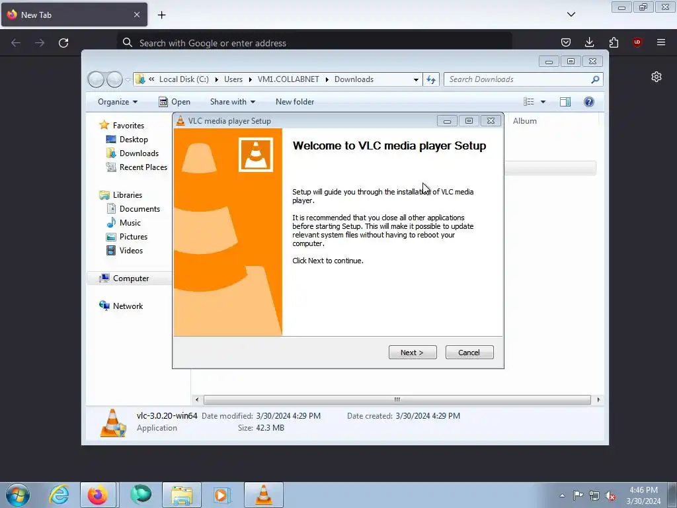This screenshot has width=677, height=508.
Task: Cancel the VLC media player Setup
Action: (469, 353)
